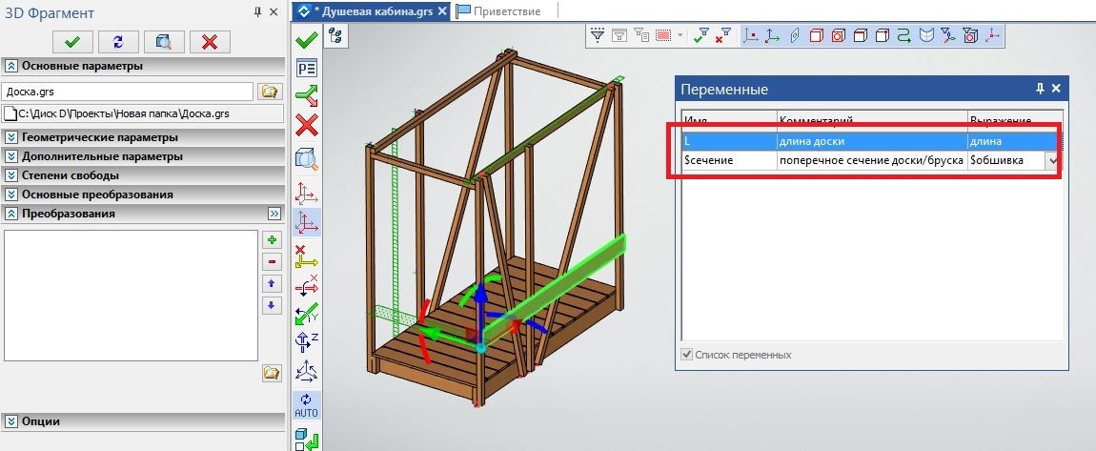Click the Доска.grs file name field

(x=128, y=92)
